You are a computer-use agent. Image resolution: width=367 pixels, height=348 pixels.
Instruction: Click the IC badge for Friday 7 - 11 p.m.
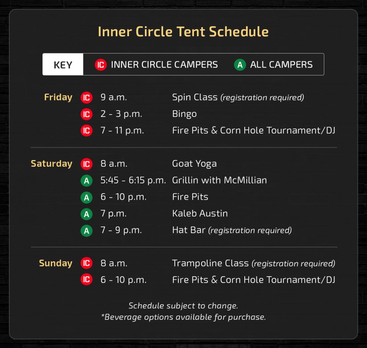pos(87,130)
